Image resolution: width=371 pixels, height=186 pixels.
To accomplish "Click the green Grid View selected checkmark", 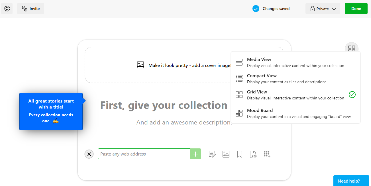I will point(352,95).
